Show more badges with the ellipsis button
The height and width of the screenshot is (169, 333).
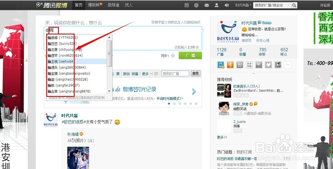pyautogui.click(x=287, y=65)
